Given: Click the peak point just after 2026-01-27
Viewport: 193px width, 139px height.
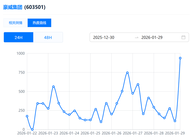Looking at the screenshot, I should click(x=138, y=84).
